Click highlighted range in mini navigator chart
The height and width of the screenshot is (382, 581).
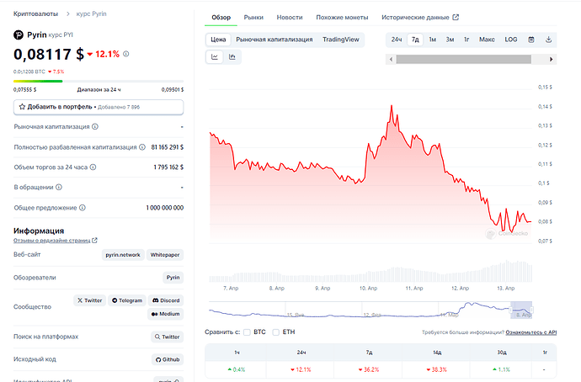[521, 310]
